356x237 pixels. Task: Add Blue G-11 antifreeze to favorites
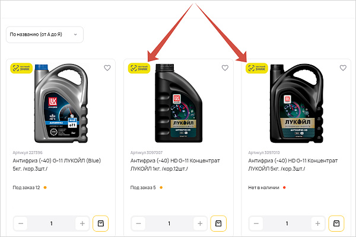tap(107, 68)
